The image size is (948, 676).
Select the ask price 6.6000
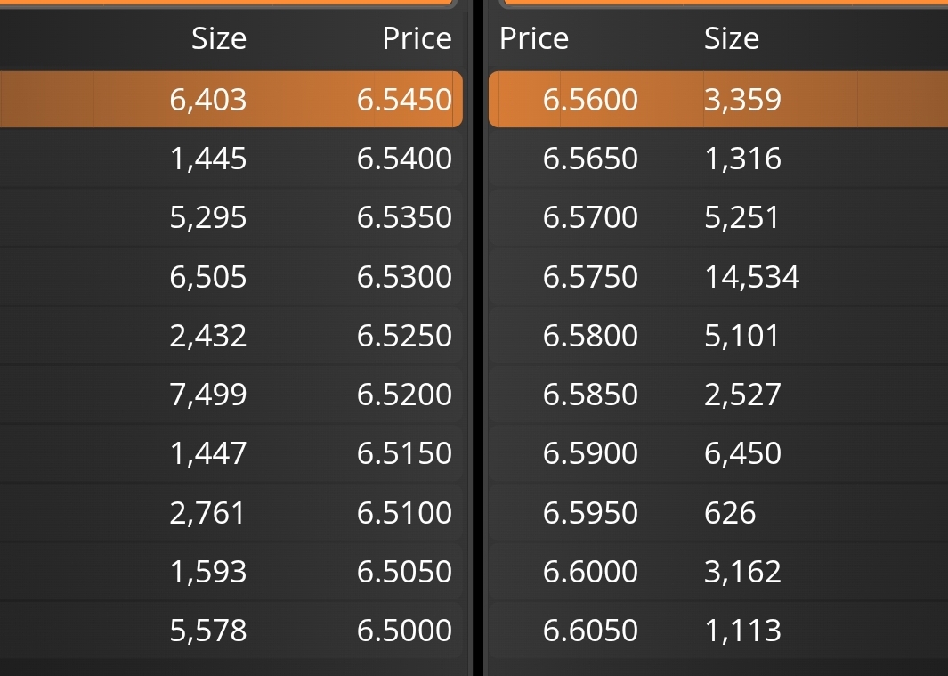coord(590,571)
